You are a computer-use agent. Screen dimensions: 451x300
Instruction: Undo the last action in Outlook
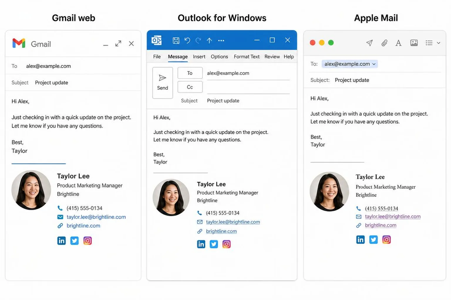pos(187,40)
